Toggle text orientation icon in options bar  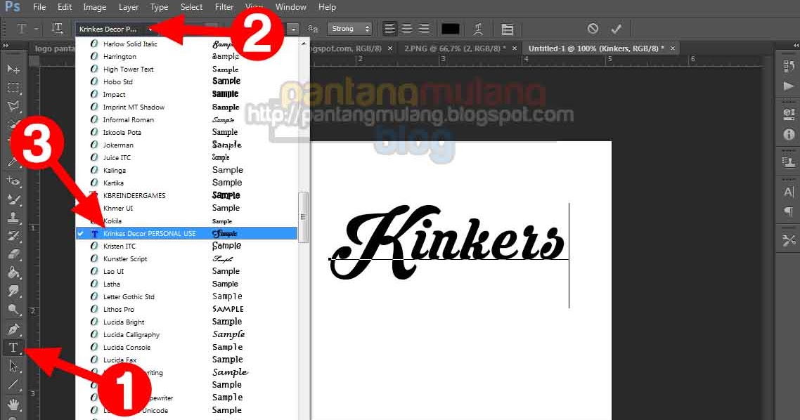pos(57,29)
